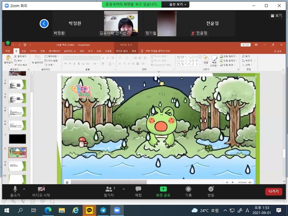Click the 새 슬라이드 icon
The image size is (288, 216).
[x=37, y=58]
